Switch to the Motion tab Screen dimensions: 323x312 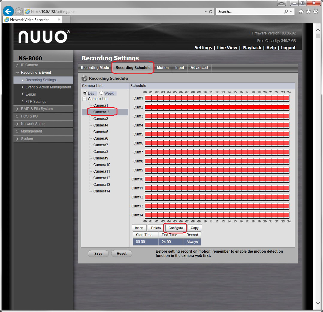[x=163, y=68]
